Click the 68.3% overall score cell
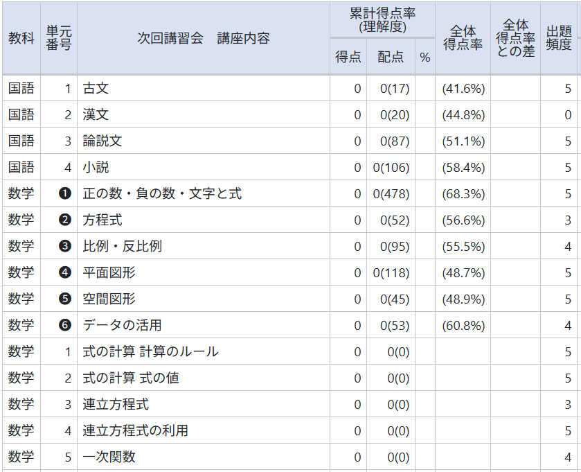This screenshot has width=581, height=472. [x=463, y=194]
